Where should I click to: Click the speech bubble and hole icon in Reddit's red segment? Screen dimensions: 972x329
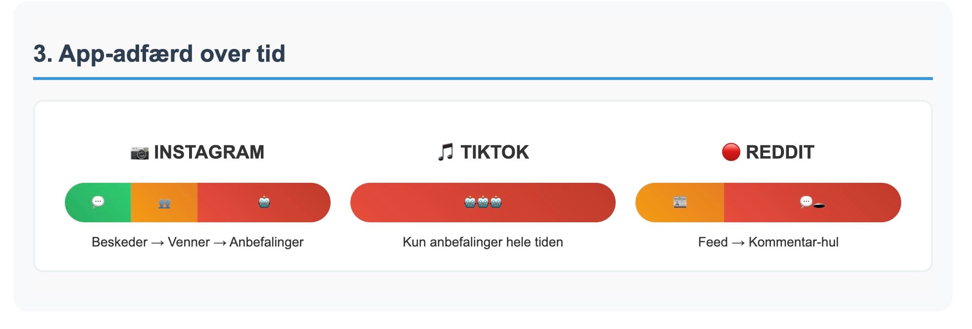(x=812, y=203)
